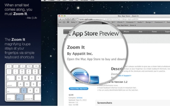The height and width of the screenshot is (109, 170).
Task: Open Top Sites grid icon
Action: coord(68,22)
